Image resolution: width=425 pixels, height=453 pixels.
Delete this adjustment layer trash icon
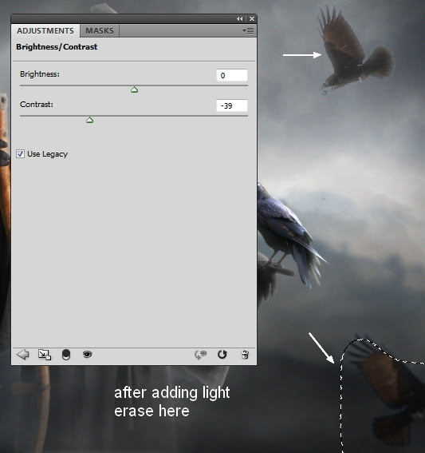245,355
